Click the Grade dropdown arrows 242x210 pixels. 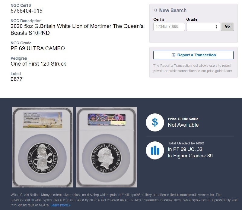tap(217, 27)
